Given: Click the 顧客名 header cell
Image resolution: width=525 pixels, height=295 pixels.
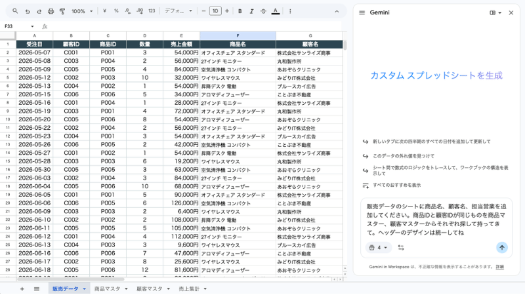Looking at the screenshot, I should point(310,44).
